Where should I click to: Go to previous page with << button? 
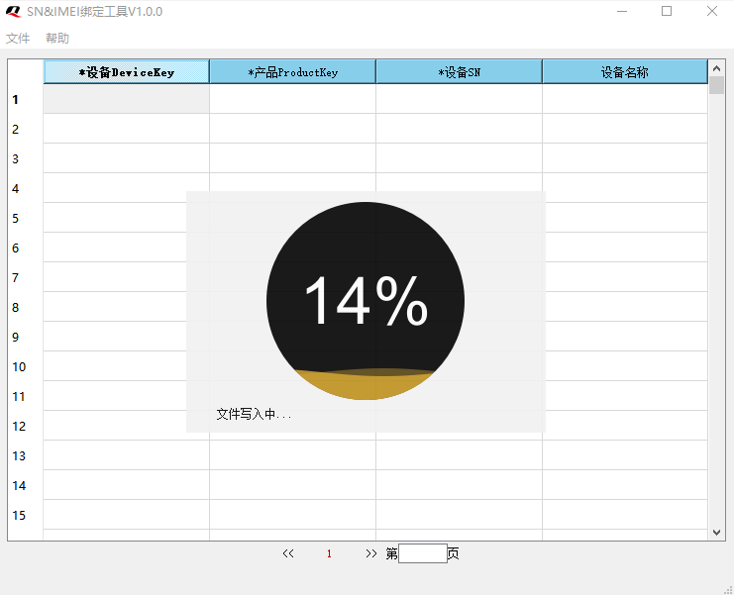(x=288, y=553)
